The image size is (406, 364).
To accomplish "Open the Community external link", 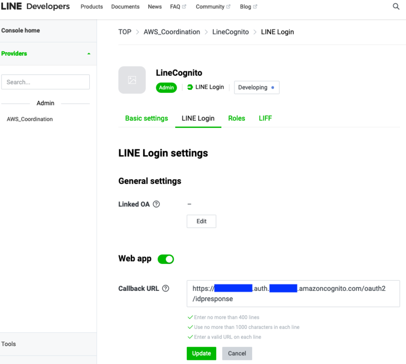I will point(213,7).
